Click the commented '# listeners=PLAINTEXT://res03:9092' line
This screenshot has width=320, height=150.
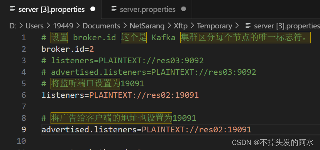coord(122,61)
